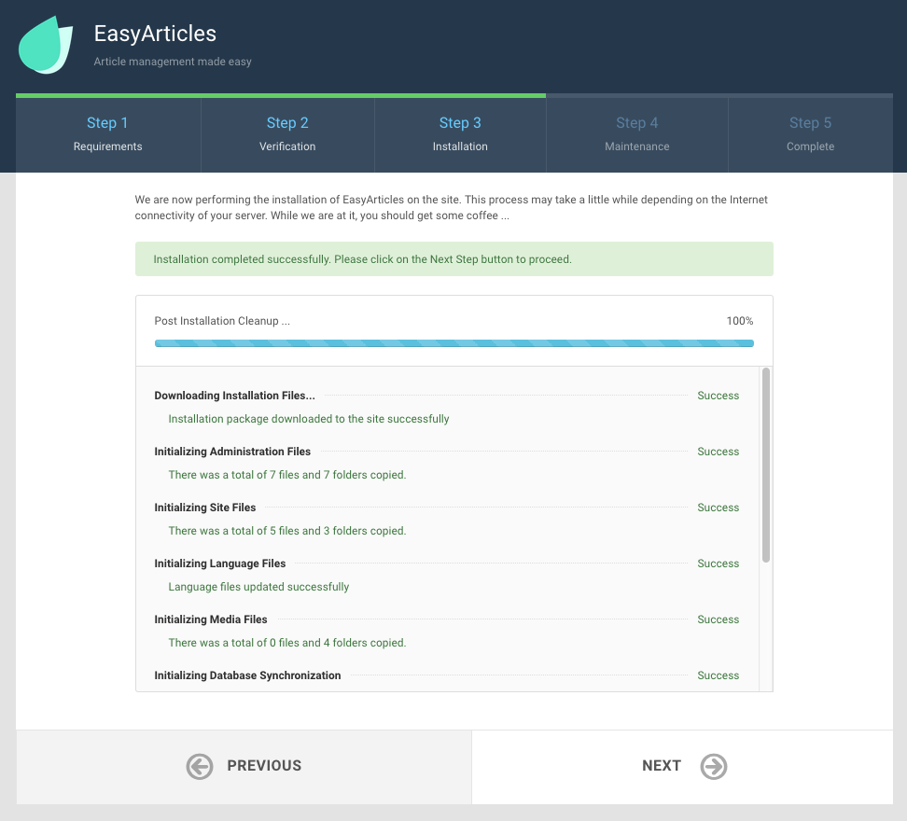
Task: Click the Next right arrow icon
Action: [714, 767]
